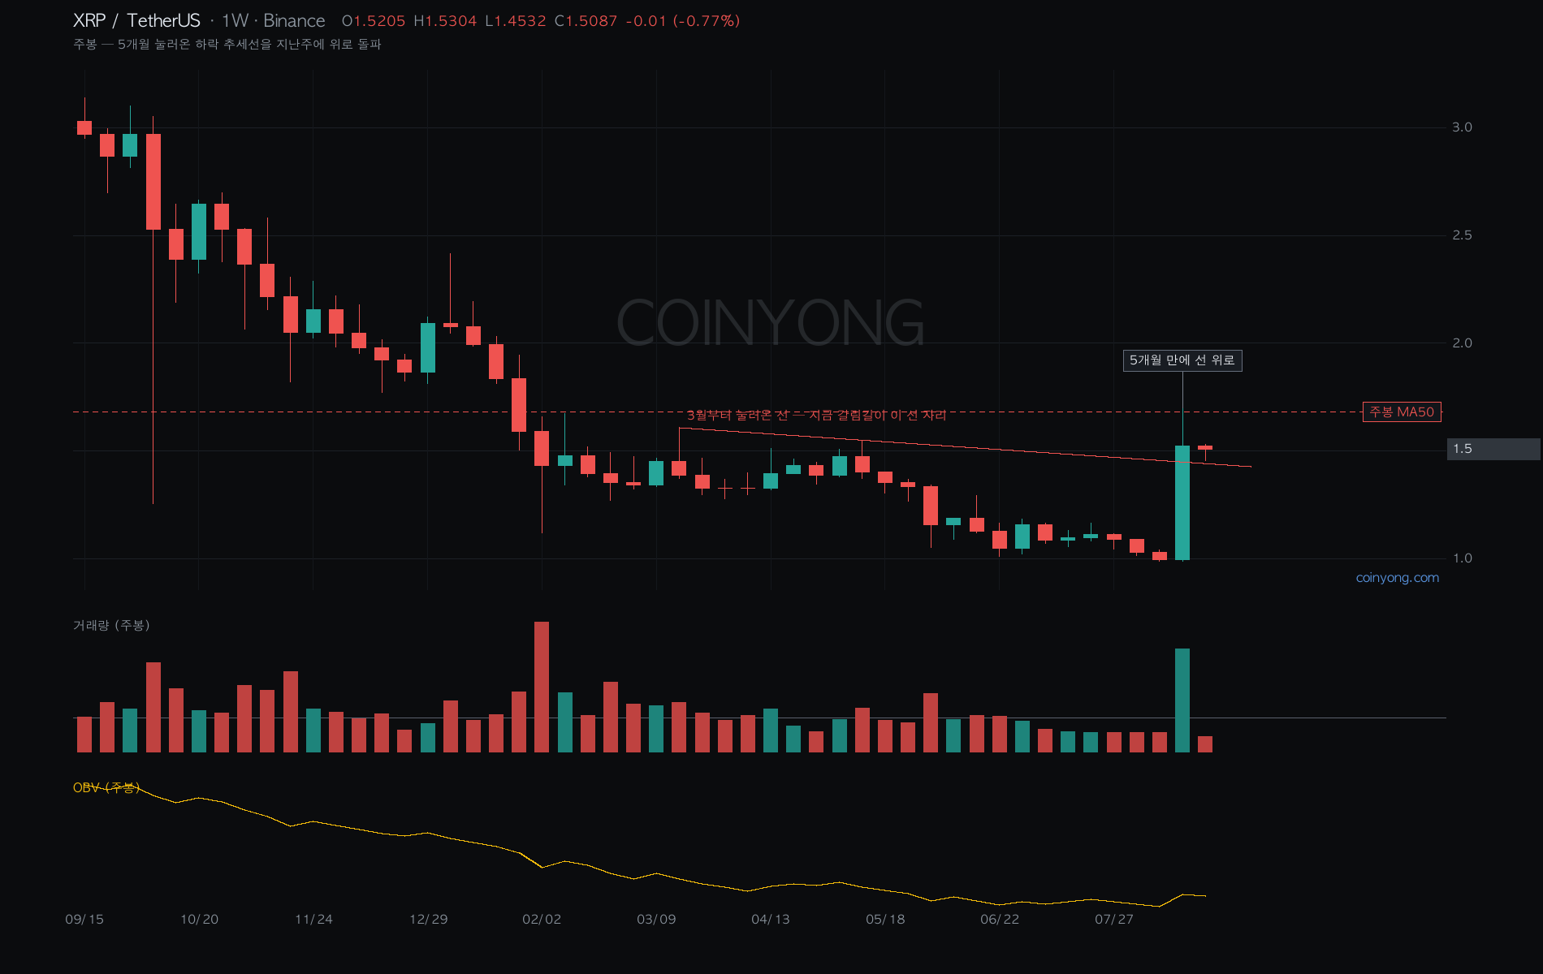Click the Korean subtitle starting with 주봉 — 5개월

tap(227, 44)
